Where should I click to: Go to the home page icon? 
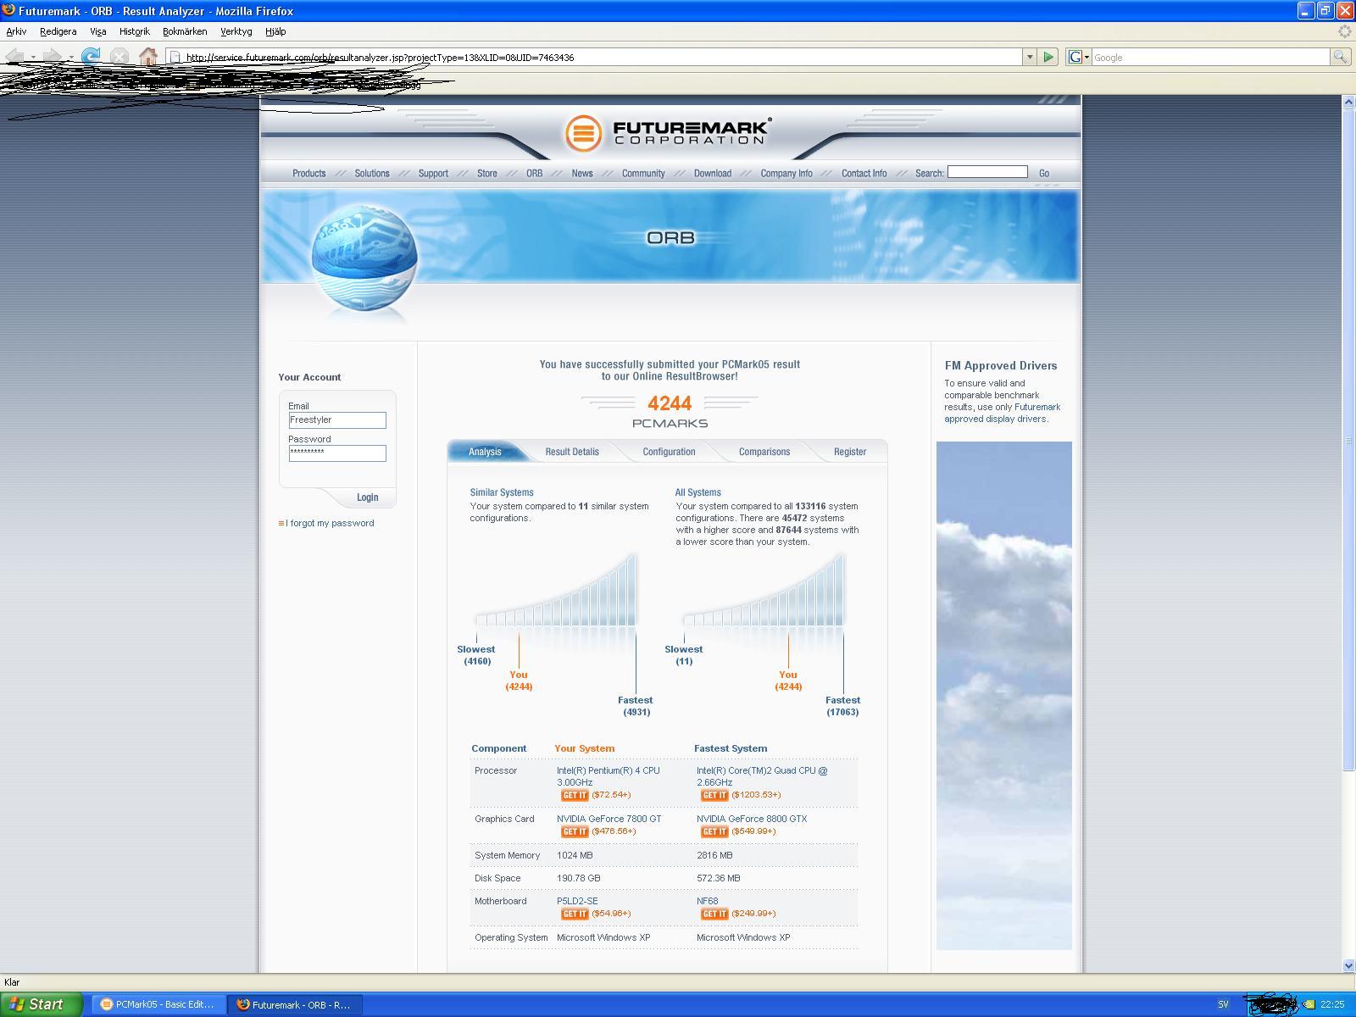148,57
